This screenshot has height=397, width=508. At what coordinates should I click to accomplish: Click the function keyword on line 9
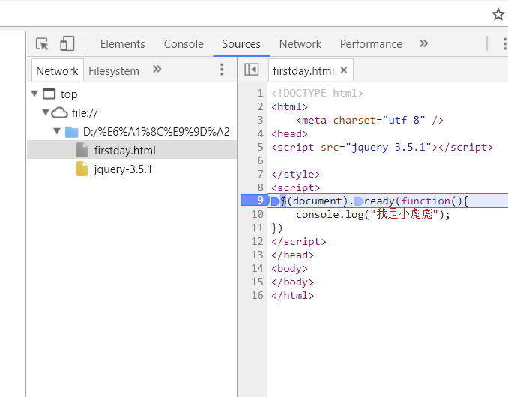tap(426, 201)
